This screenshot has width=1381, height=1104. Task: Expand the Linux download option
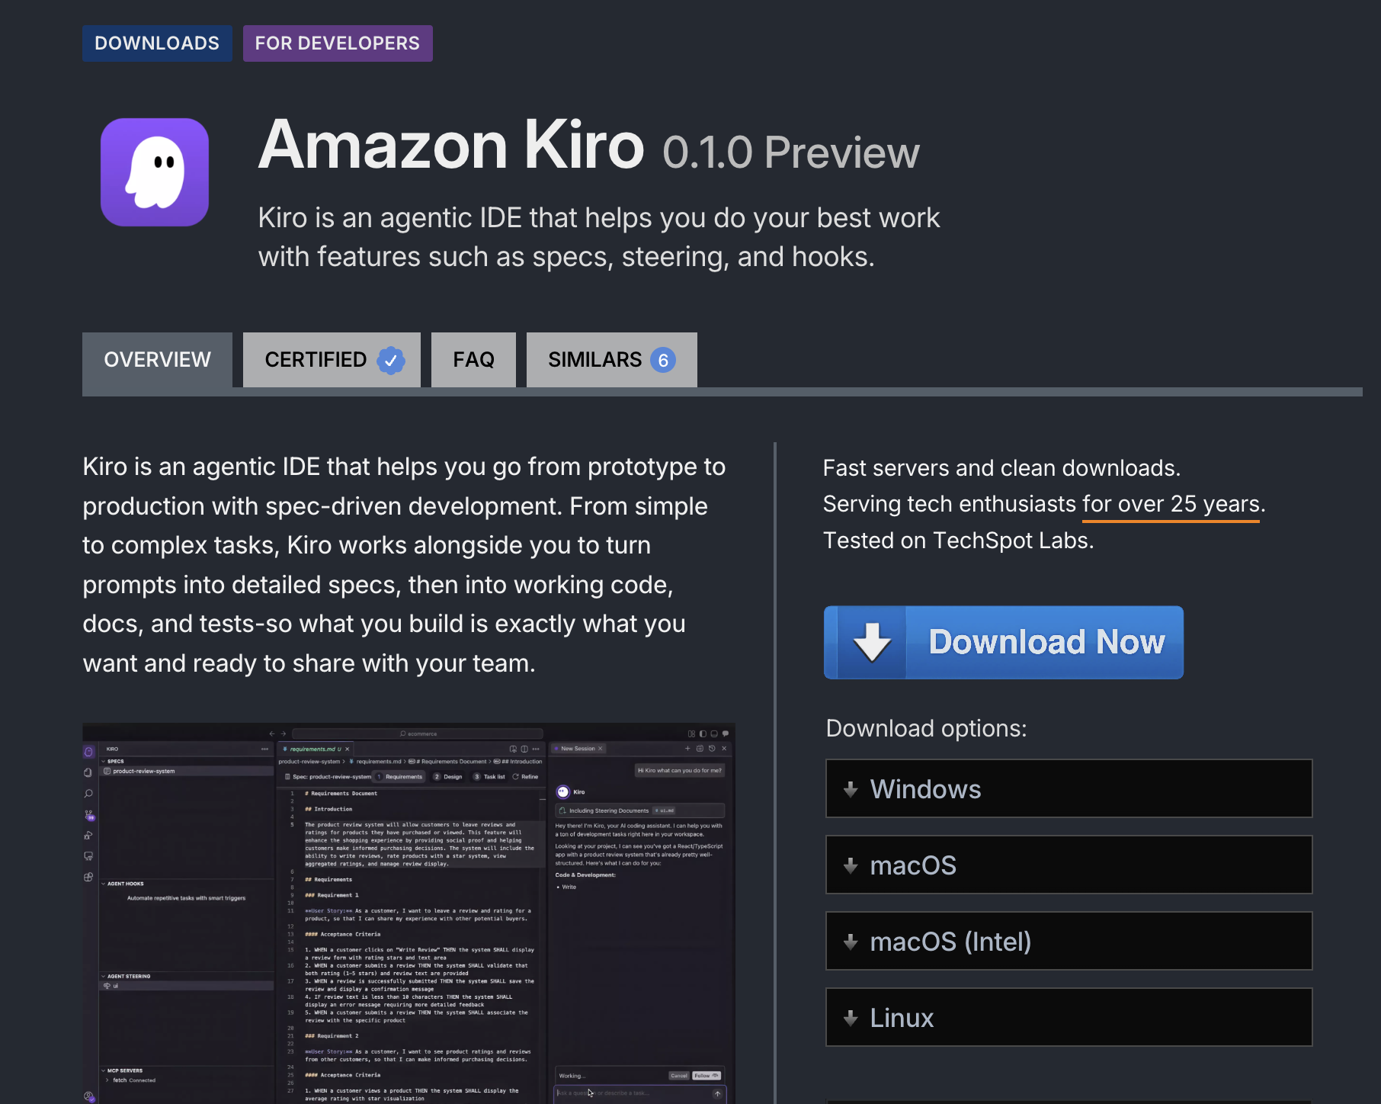1069,1018
